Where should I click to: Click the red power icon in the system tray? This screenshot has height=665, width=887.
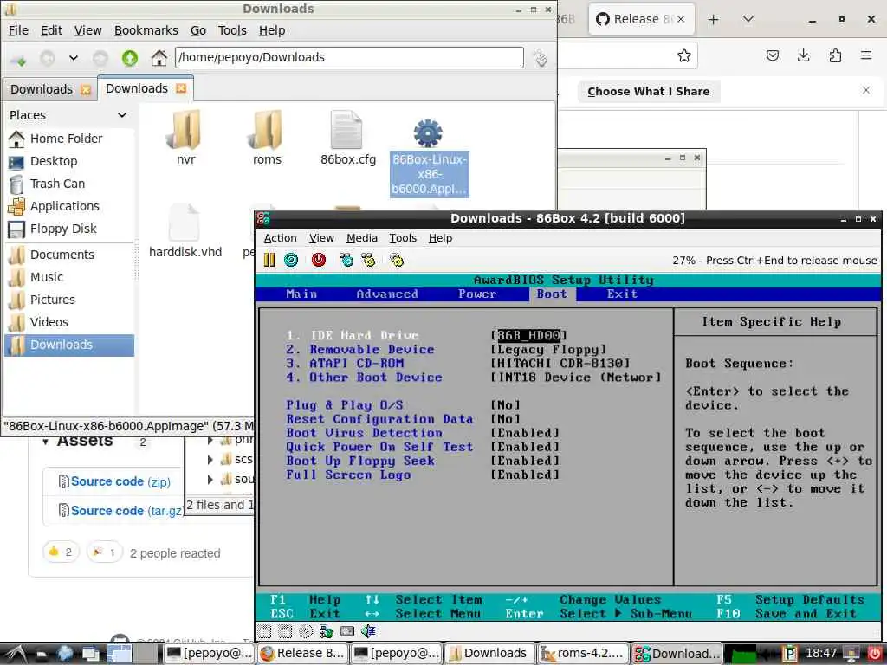click(875, 654)
